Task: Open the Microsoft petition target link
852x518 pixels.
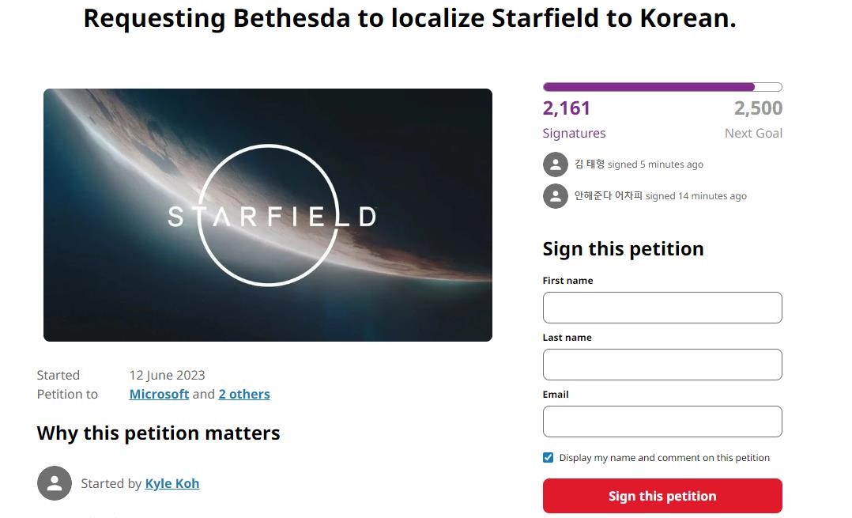Action: click(x=159, y=394)
